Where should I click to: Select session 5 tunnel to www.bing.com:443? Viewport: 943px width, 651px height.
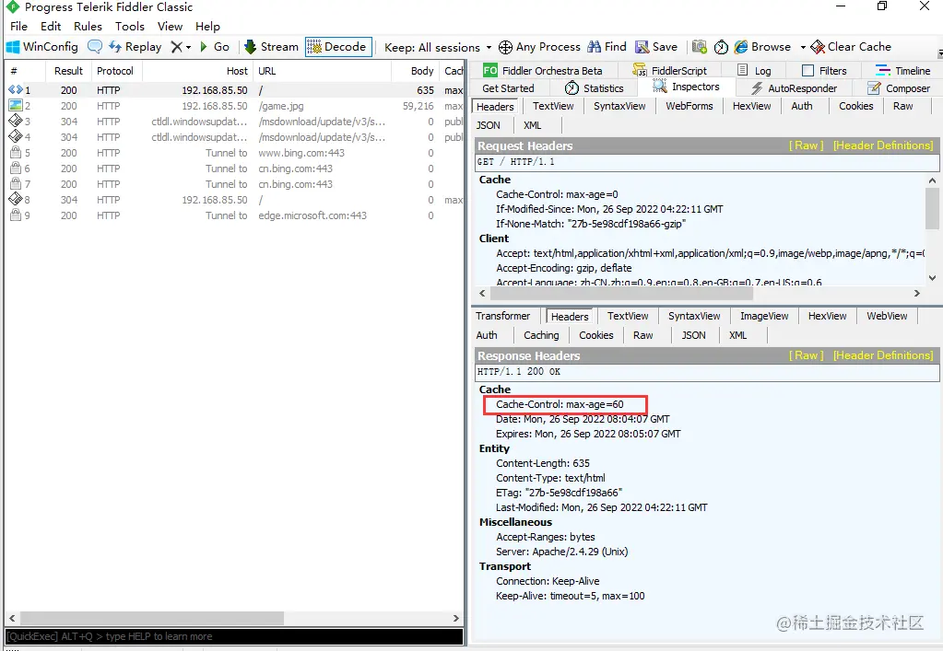coord(234,153)
